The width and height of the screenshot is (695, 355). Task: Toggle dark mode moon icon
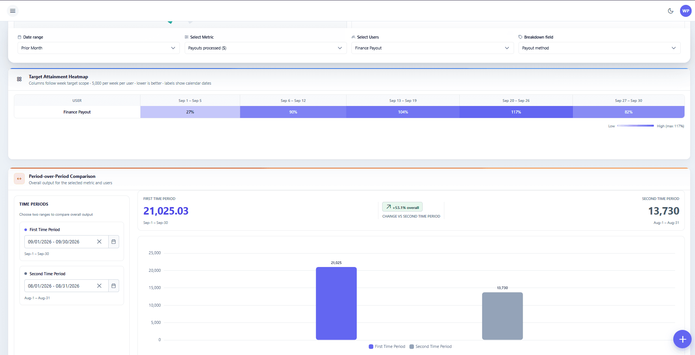coord(671,11)
